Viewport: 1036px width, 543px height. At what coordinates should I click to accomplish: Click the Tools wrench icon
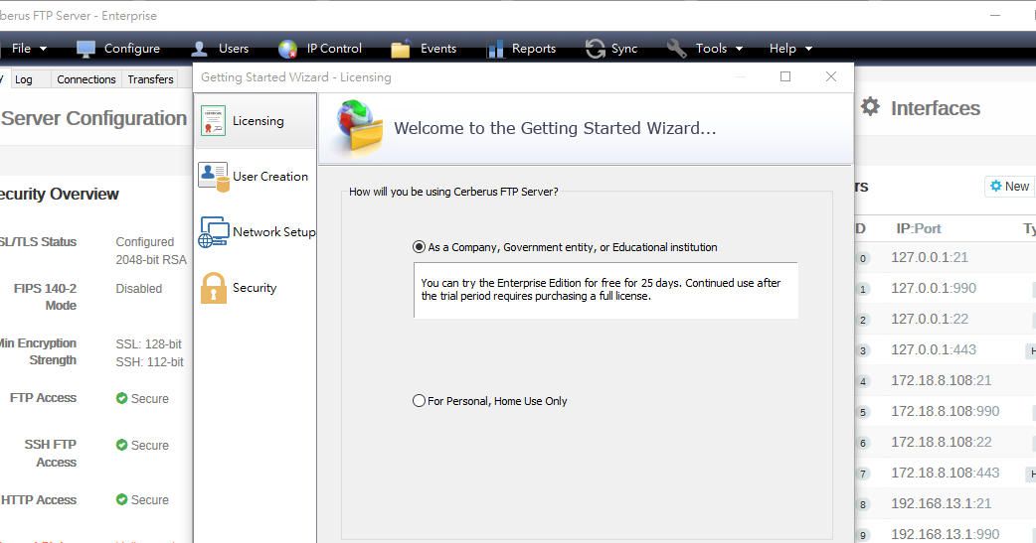[676, 49]
